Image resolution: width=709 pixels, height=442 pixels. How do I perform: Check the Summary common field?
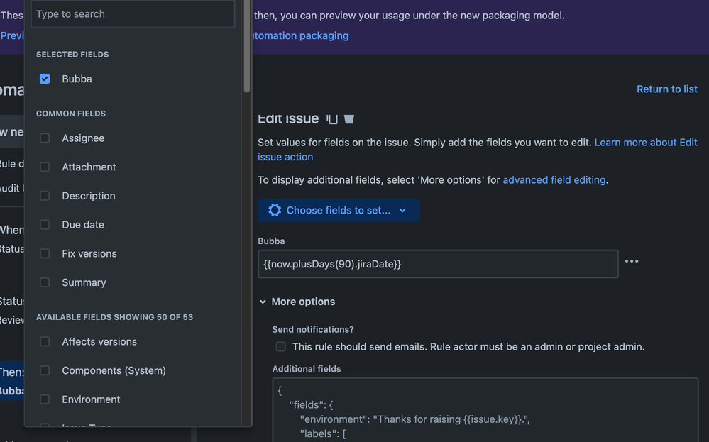(45, 282)
